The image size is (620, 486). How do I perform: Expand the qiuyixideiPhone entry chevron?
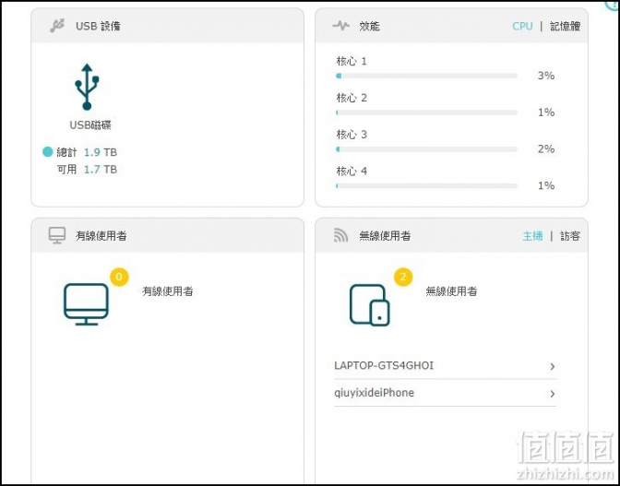[x=553, y=394]
